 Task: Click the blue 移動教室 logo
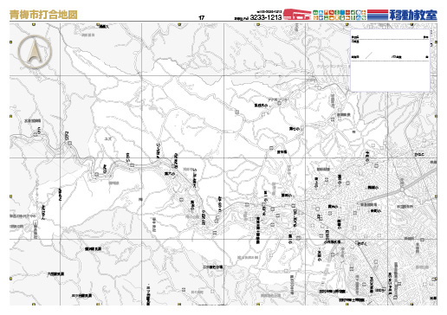(x=413, y=15)
